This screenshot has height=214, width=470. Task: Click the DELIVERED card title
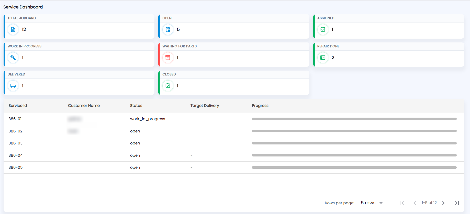click(16, 74)
